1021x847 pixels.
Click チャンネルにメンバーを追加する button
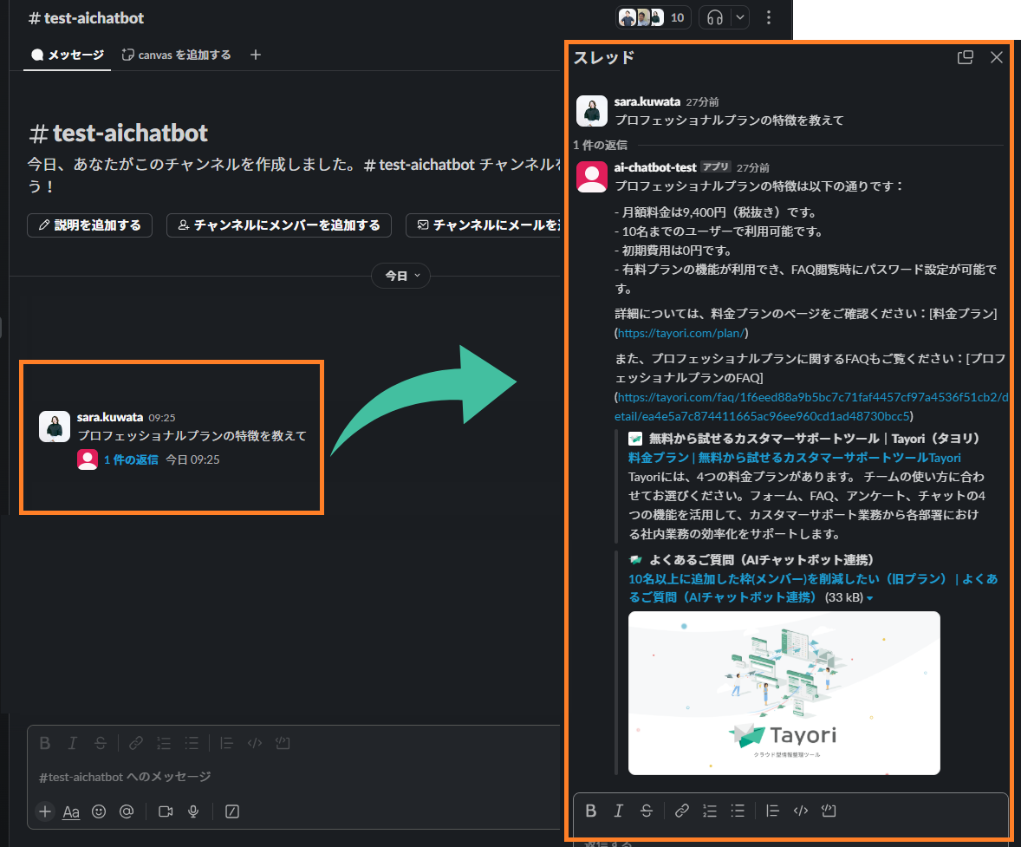tap(278, 225)
